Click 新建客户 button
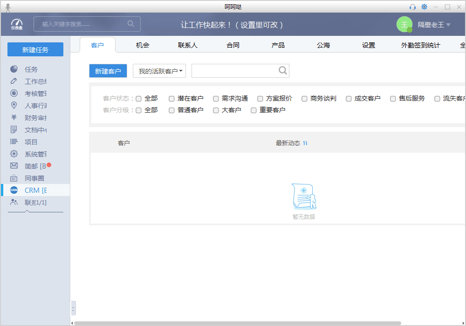This screenshot has width=466, height=326. click(108, 71)
